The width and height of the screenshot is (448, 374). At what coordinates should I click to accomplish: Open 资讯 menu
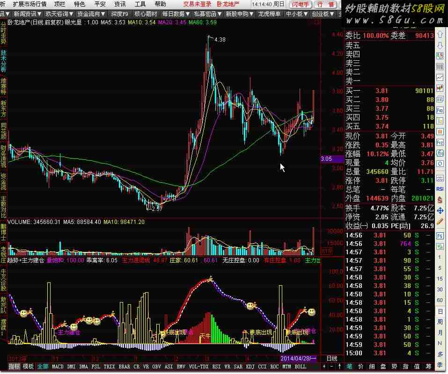click(x=120, y=4)
